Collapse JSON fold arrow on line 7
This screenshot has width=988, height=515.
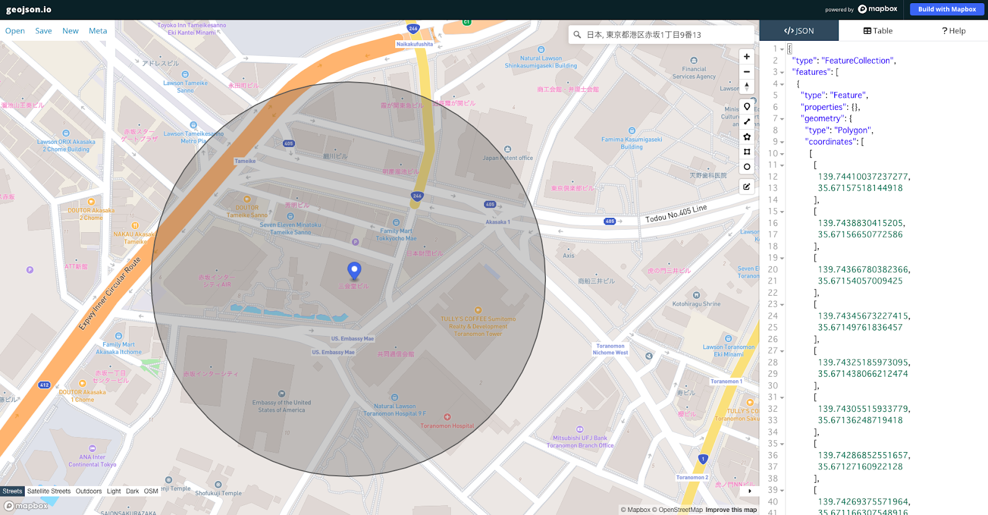coord(782,119)
